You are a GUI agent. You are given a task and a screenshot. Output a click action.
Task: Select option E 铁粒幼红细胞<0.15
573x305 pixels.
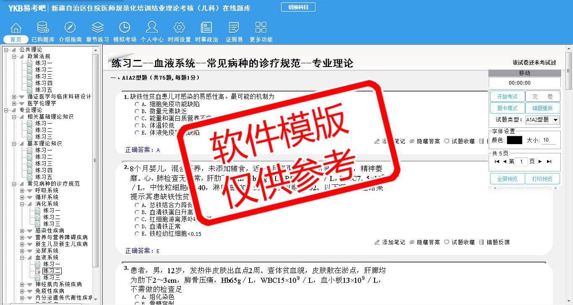tap(137, 233)
